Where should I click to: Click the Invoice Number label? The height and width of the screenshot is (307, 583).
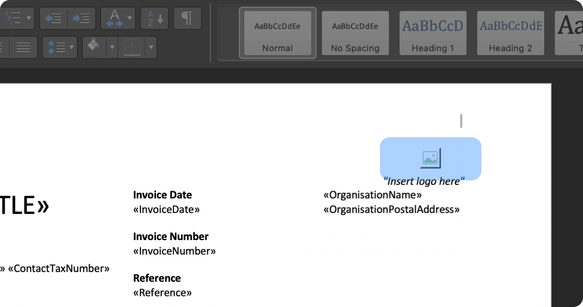click(x=171, y=237)
